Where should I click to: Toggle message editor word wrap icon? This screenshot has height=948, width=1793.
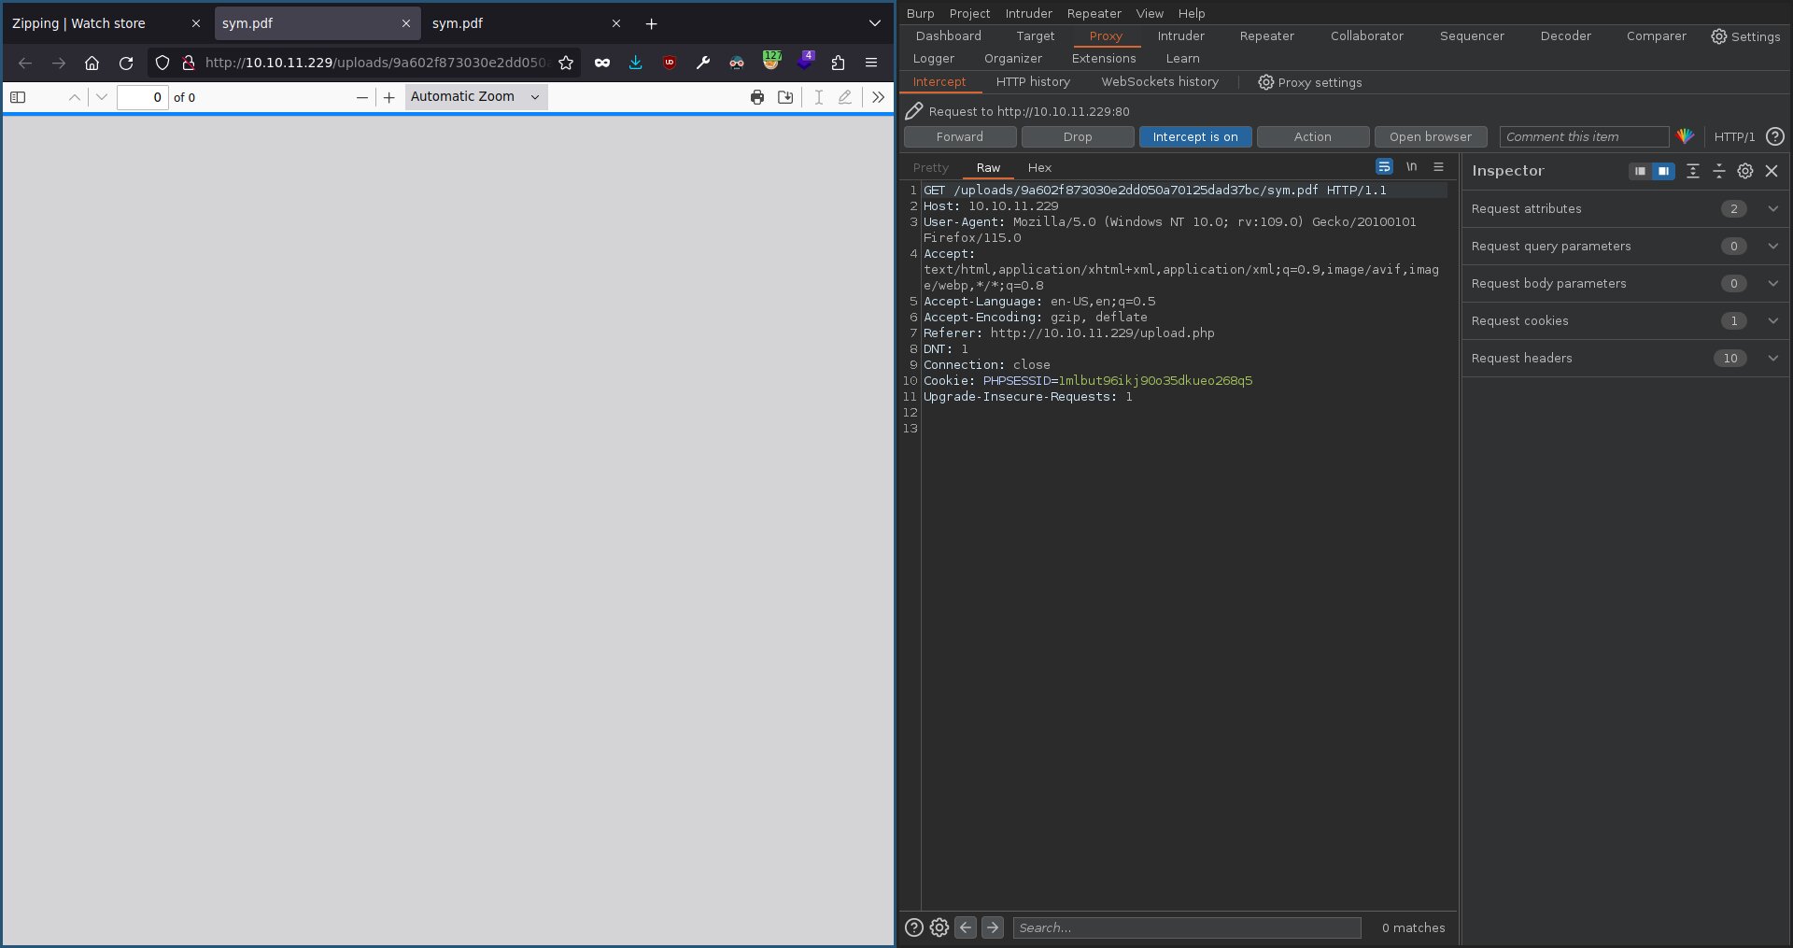[1384, 166]
